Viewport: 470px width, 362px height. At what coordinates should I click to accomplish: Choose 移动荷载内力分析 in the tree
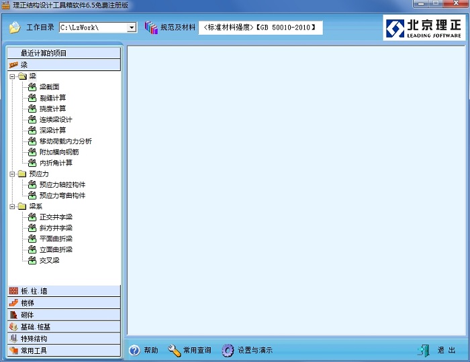click(66, 141)
